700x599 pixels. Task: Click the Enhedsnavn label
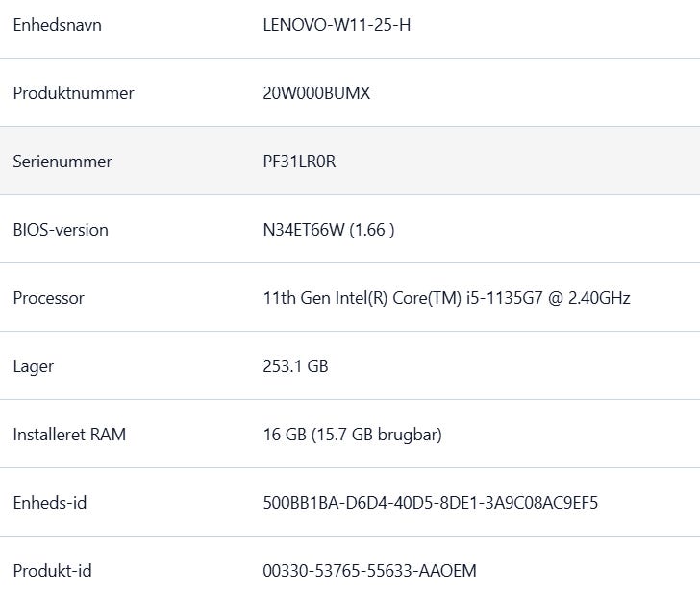click(57, 25)
